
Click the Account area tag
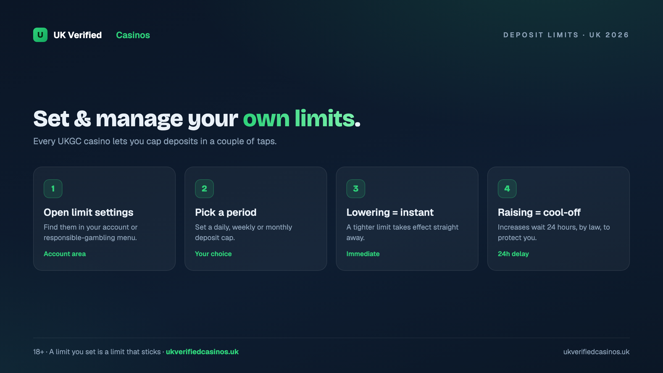(65, 254)
